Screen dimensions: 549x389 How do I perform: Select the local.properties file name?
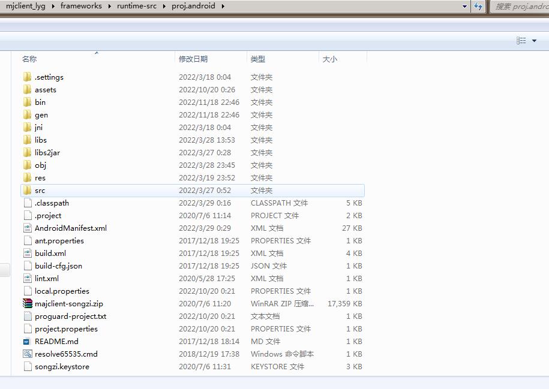coord(62,291)
